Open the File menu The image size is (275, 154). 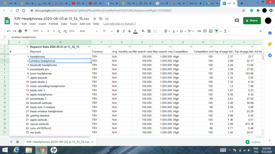click(x=16, y=24)
